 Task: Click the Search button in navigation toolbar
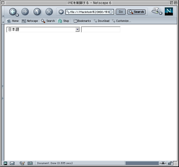(x=136, y=12)
